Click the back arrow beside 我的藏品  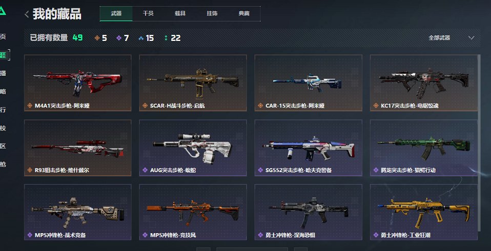tap(27, 14)
